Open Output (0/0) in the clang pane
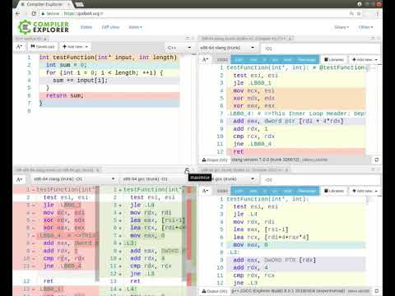This screenshot has width=395, height=296. (x=215, y=160)
